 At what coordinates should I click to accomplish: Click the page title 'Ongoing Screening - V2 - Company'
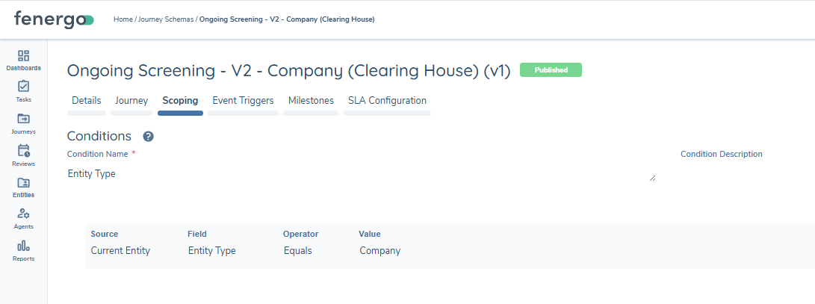(x=289, y=71)
